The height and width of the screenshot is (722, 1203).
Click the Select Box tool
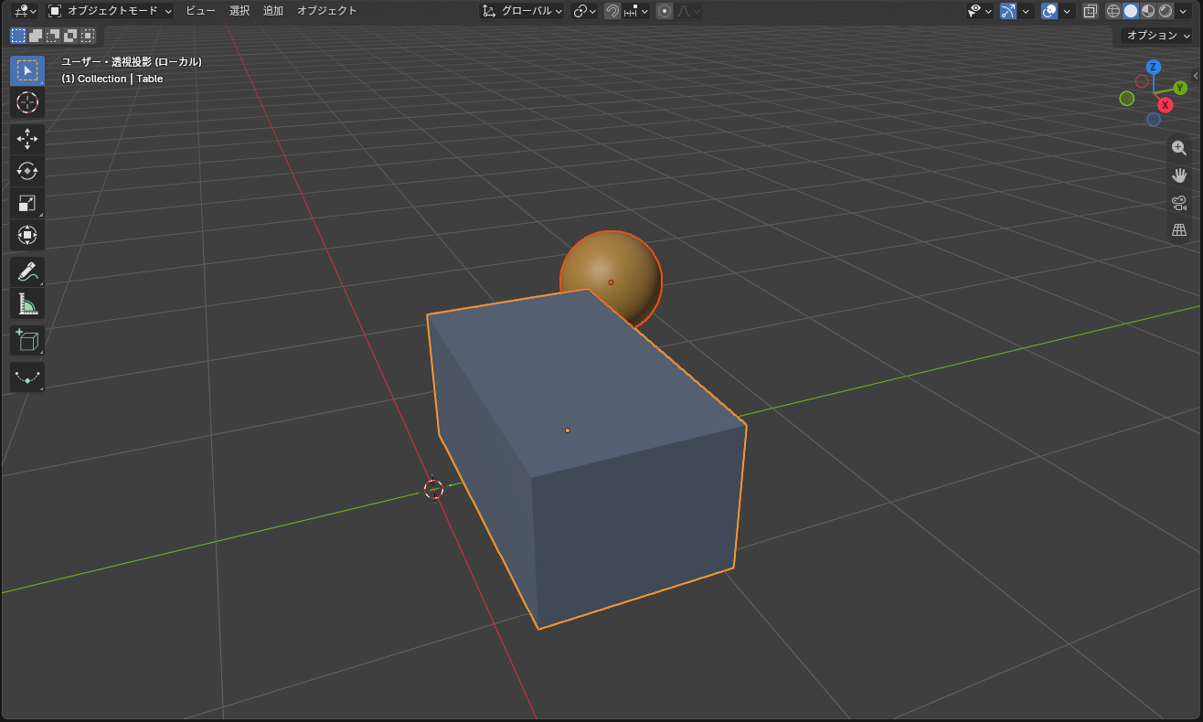27,70
